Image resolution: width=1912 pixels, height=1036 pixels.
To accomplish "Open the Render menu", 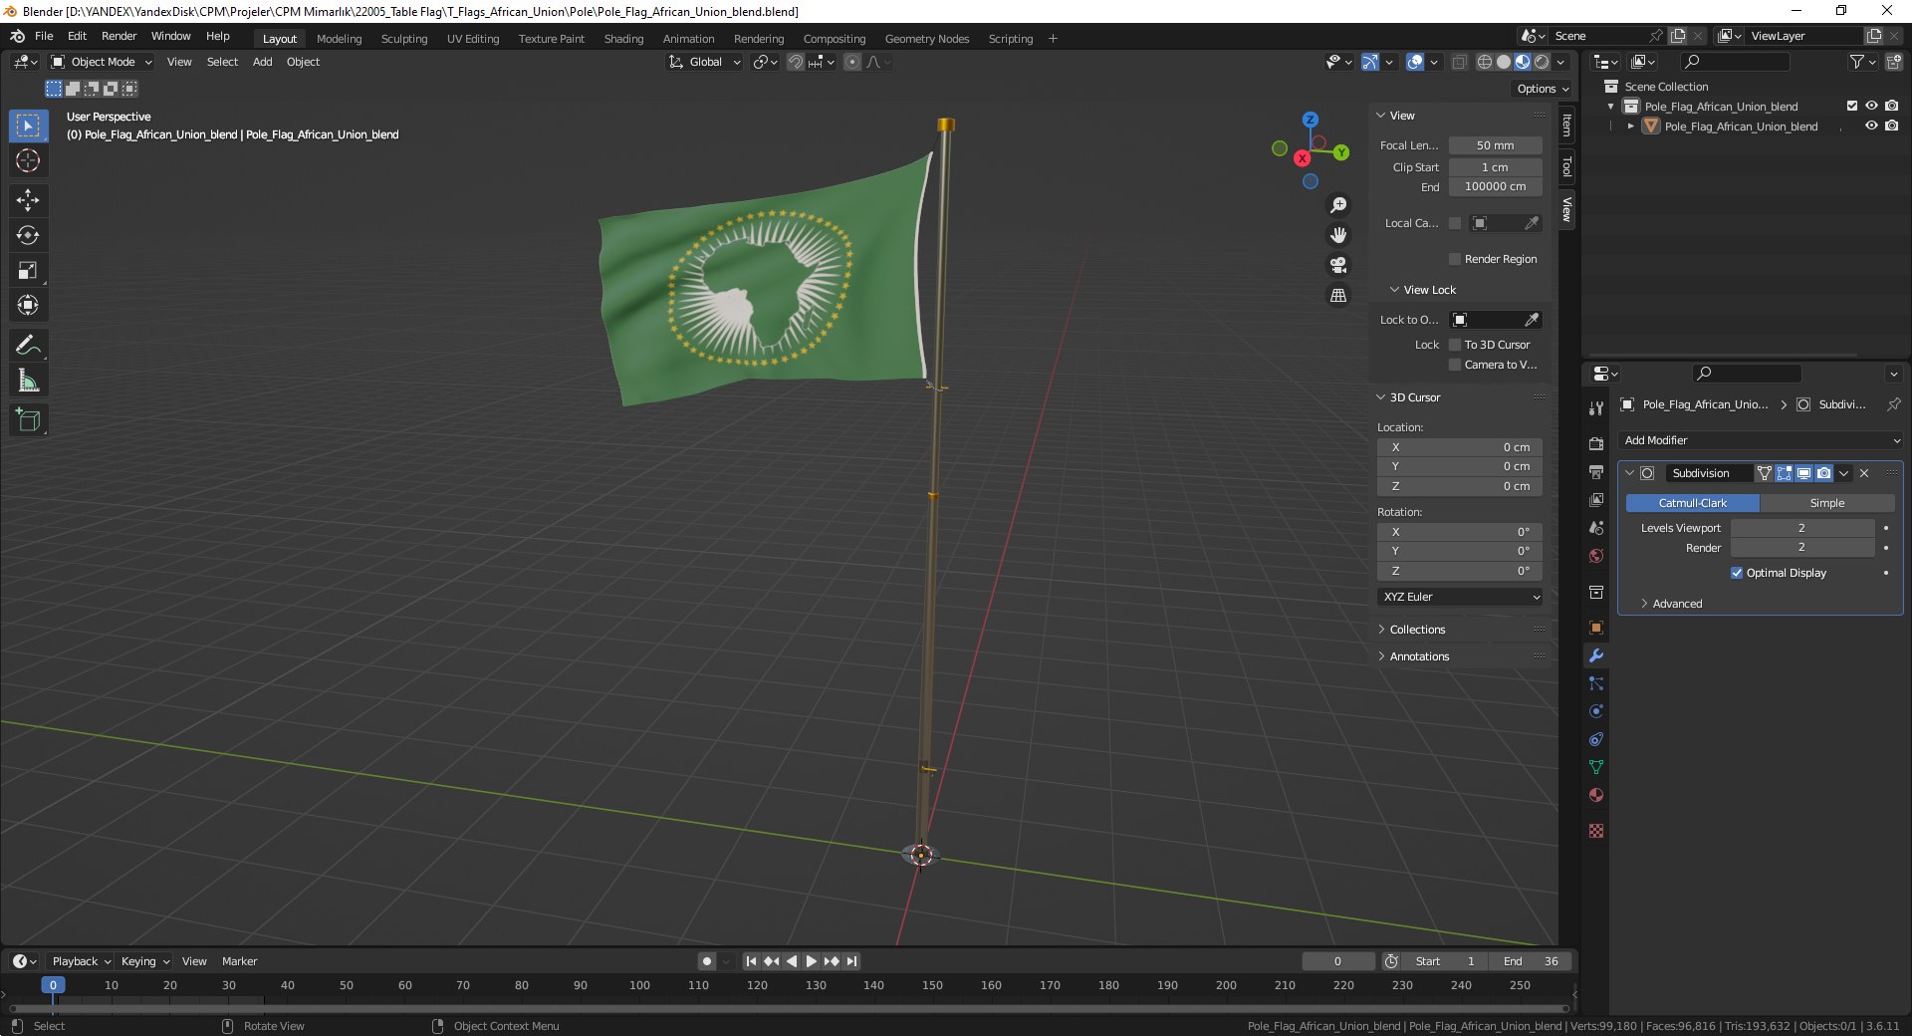I will [x=119, y=36].
